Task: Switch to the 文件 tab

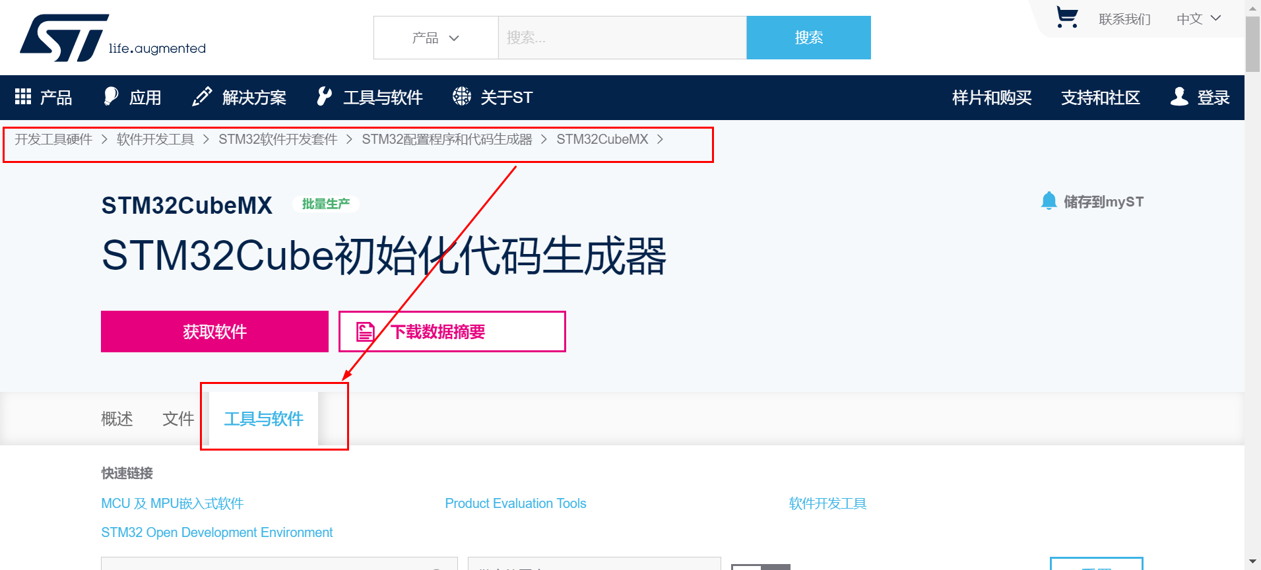Action: (178, 419)
